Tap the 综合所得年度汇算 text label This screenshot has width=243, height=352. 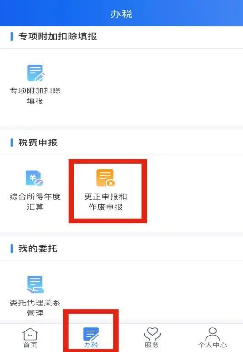[x=35, y=202]
